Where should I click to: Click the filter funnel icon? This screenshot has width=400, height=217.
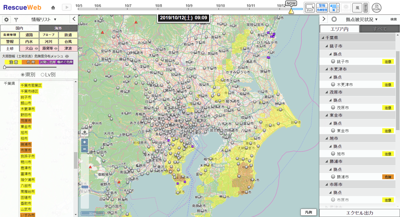coord(16,20)
